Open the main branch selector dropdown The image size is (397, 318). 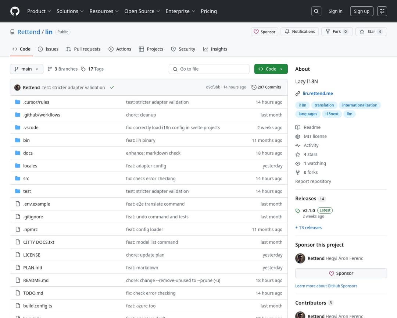pyautogui.click(x=26, y=69)
